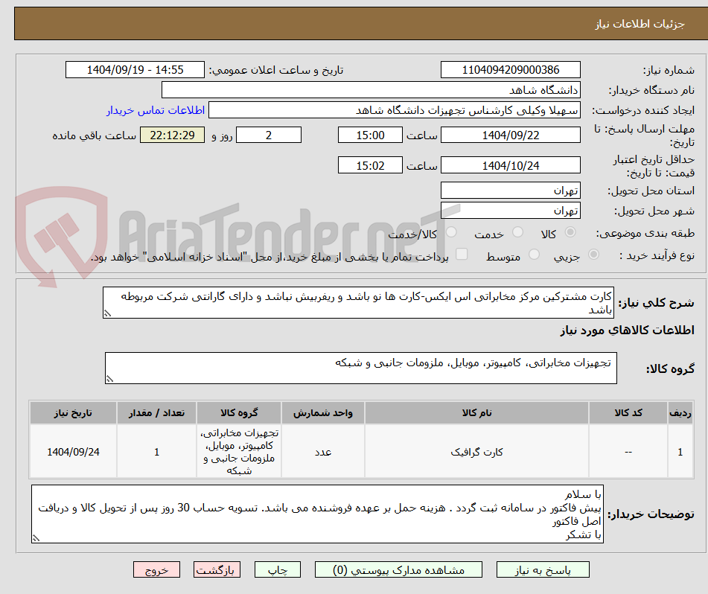Click the جزئیات اطلاعات نیاز page title
Image resolution: width=708 pixels, height=594 pixels.
pos(640,24)
